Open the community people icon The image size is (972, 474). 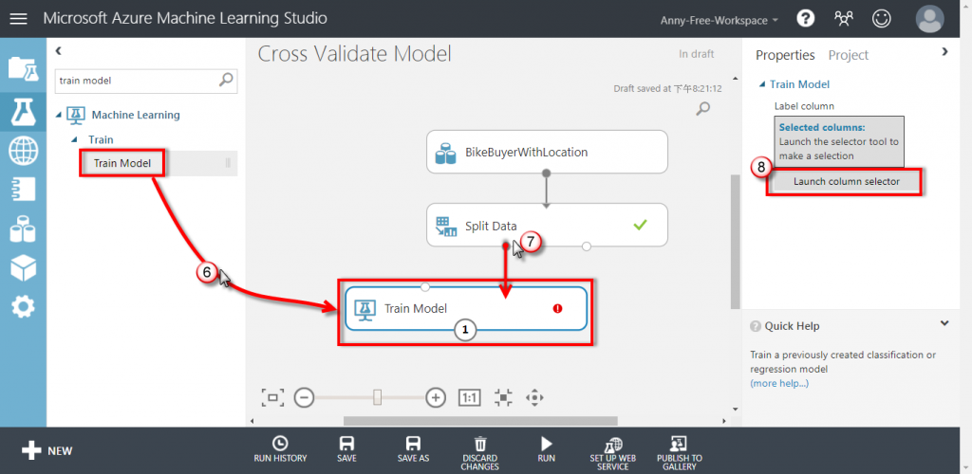click(843, 19)
